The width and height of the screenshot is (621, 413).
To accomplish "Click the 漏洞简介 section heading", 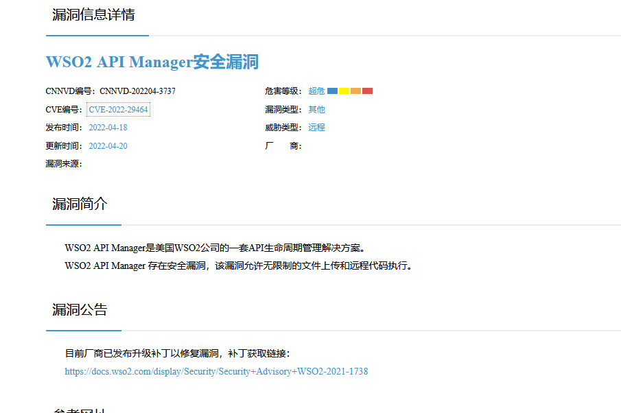I will [x=80, y=204].
